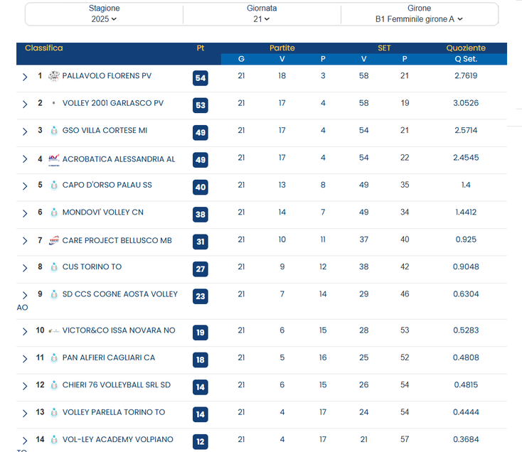The image size is (522, 452).
Task: Click the Quoziente column header
Action: click(x=466, y=48)
